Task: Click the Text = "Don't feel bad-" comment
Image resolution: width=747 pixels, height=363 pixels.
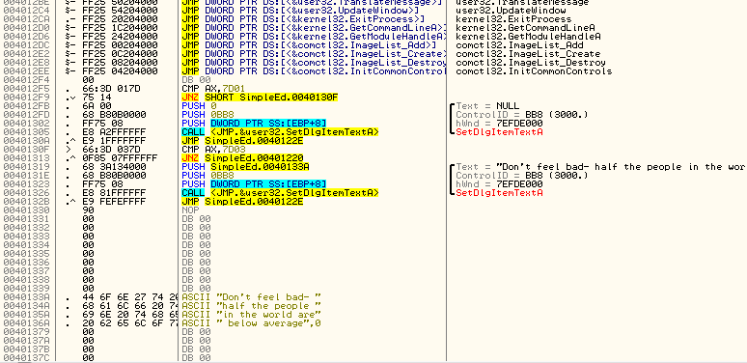Action: tap(600, 167)
